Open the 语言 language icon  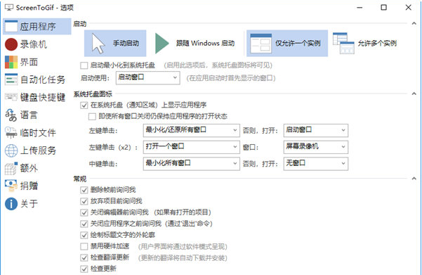(11, 115)
